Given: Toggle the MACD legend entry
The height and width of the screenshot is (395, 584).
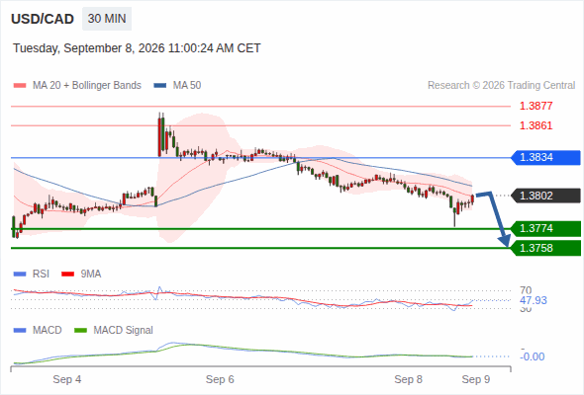Looking at the screenshot, I should point(38,330).
